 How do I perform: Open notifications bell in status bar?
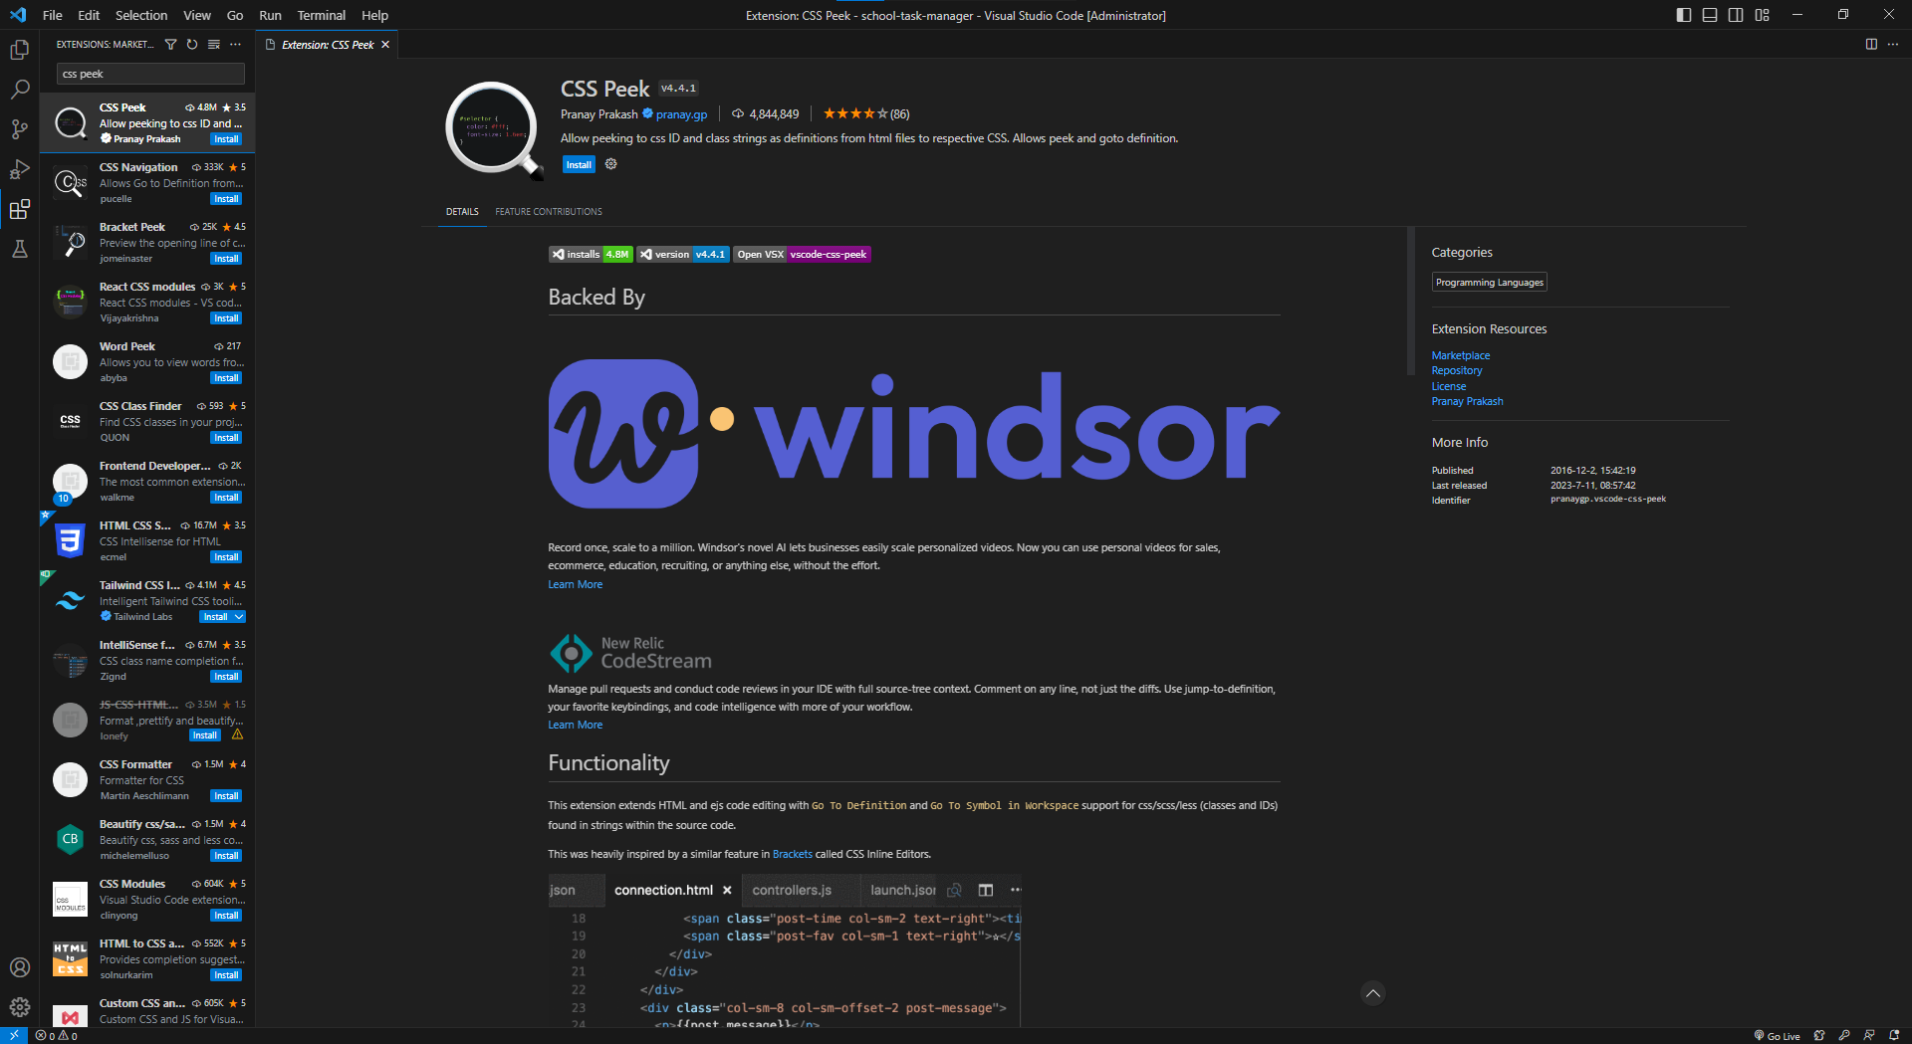click(x=1894, y=1036)
